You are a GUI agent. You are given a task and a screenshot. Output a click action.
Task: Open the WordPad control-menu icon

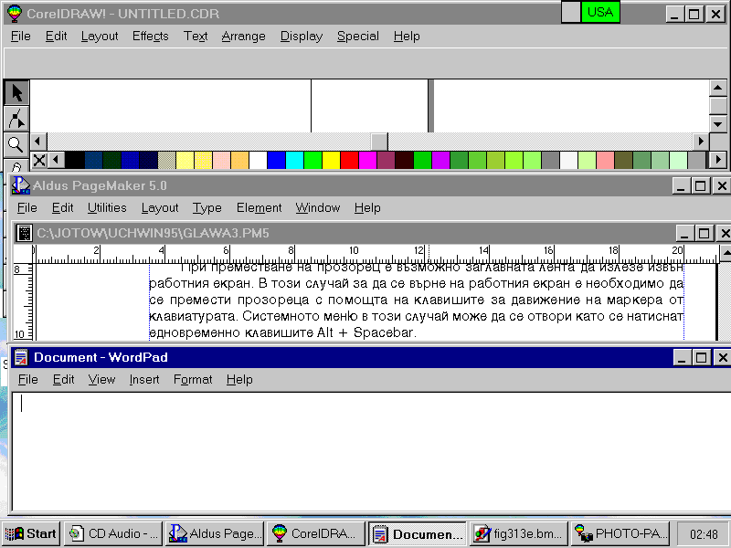pyautogui.click(x=21, y=357)
